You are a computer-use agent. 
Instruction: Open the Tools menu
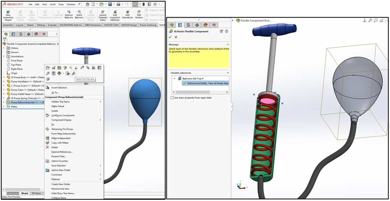61,4
